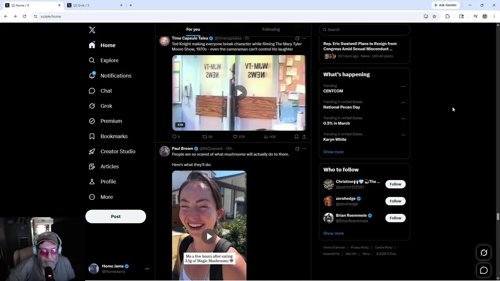
Task: Open Bookmarks from sidebar
Action: [108, 136]
